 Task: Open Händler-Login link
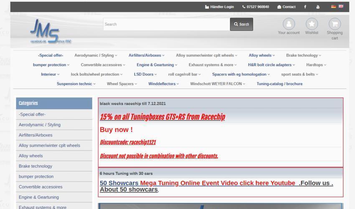(219, 7)
